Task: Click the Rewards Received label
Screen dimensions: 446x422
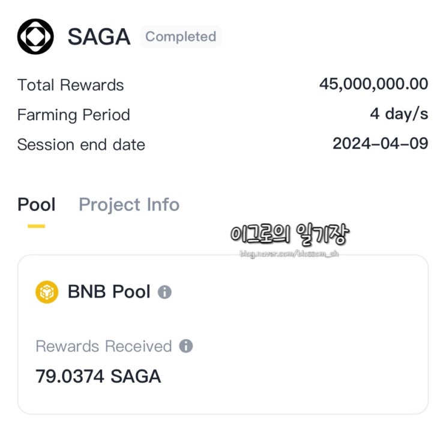Action: tap(103, 346)
